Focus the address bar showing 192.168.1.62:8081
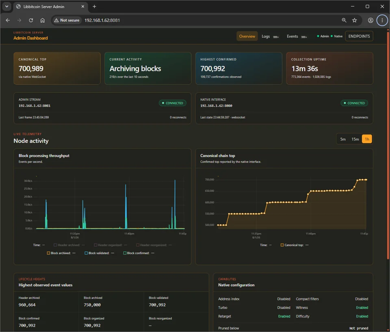Viewport: 390px width, 332px height. (x=102, y=20)
